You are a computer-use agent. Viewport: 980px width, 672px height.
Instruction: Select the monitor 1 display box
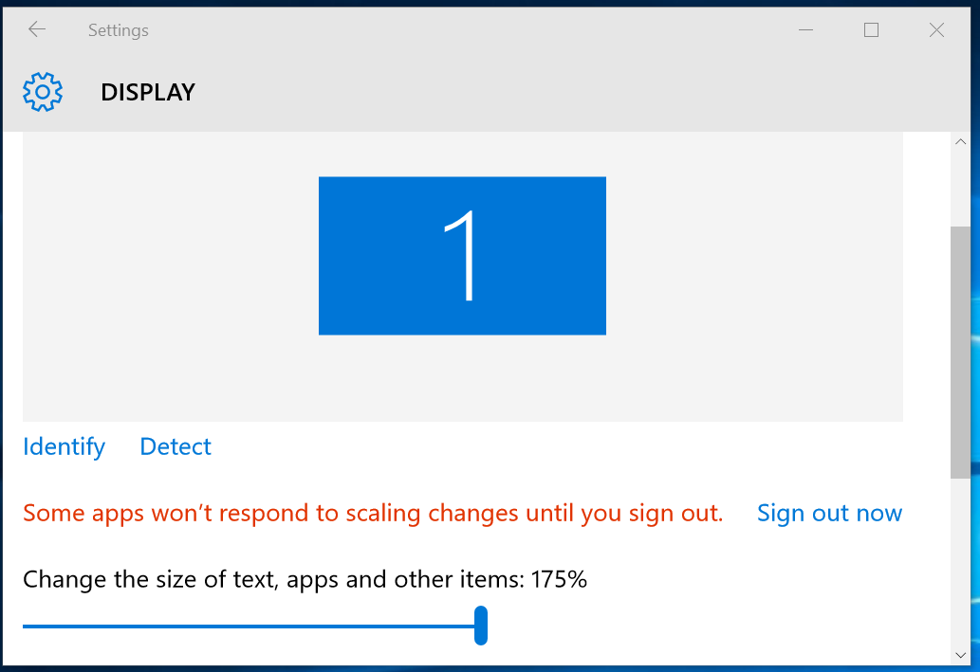coord(462,255)
